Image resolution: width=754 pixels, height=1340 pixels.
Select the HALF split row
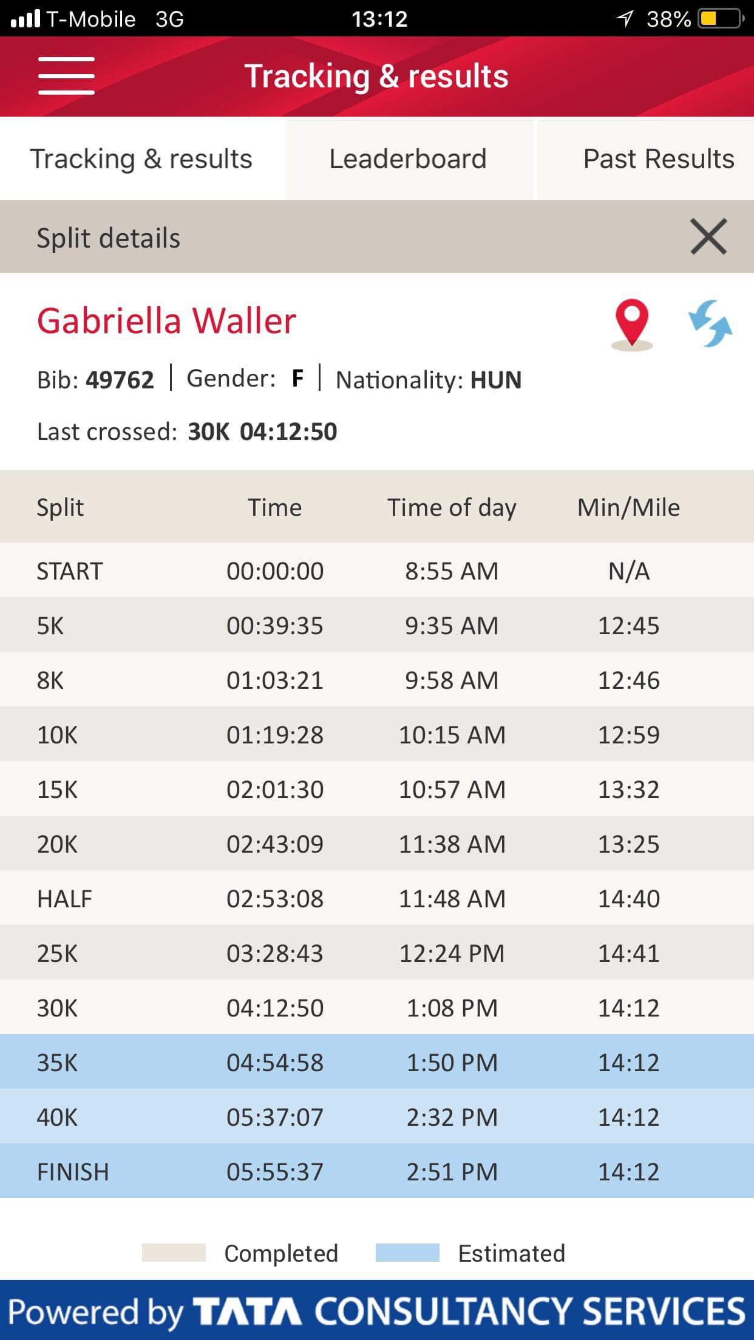coord(376,898)
